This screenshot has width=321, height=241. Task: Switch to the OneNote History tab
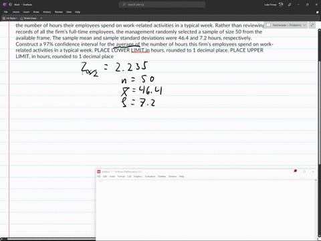(47, 12)
